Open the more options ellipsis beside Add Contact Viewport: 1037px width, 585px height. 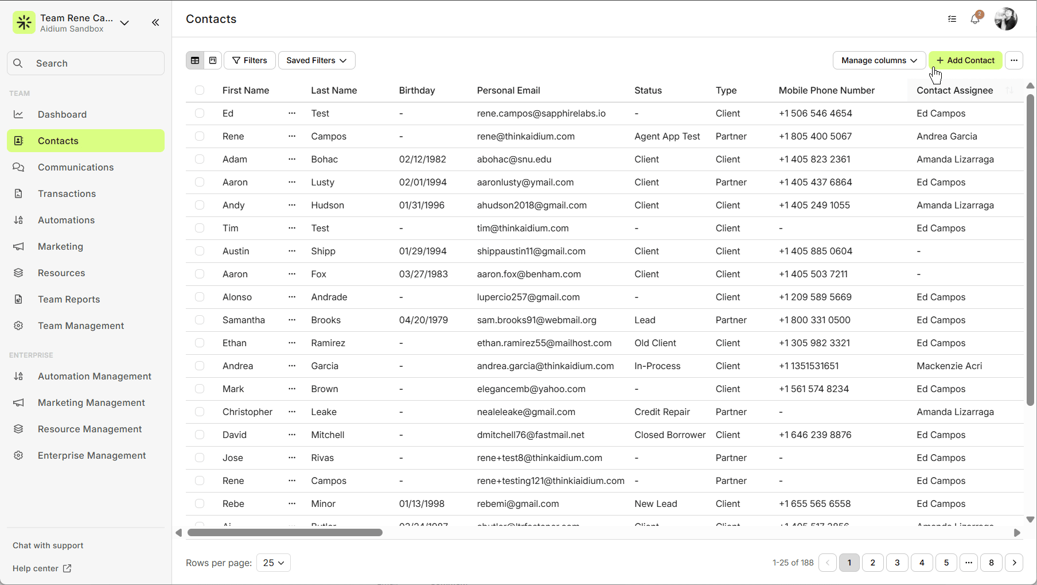[1013, 60]
